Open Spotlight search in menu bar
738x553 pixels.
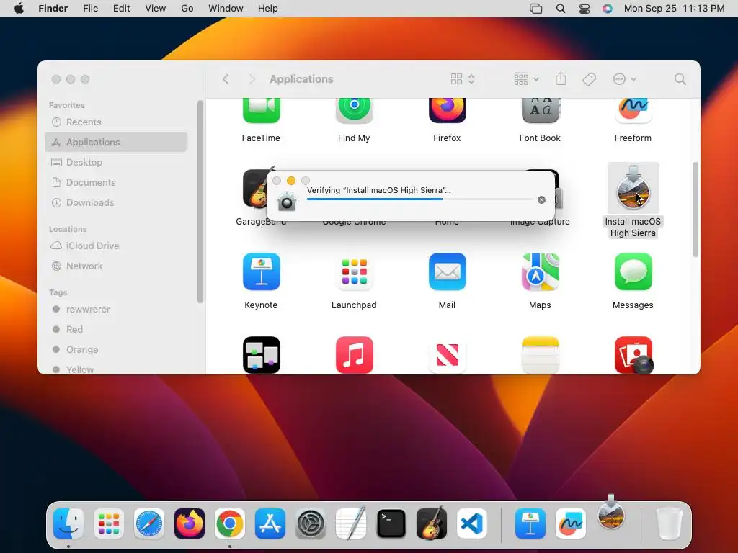pyautogui.click(x=561, y=9)
